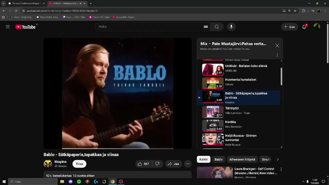Switch to ChatBot and Widgets browser tab
Viewport: 329px width, 185px height.
pyautogui.click(x=26, y=3)
